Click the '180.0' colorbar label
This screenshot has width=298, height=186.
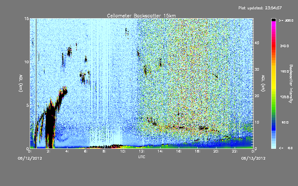285,71
